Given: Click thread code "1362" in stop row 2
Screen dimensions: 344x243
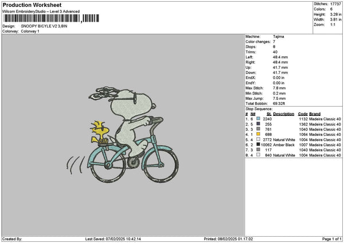Looking at the screenshot, I should coord(303,124).
